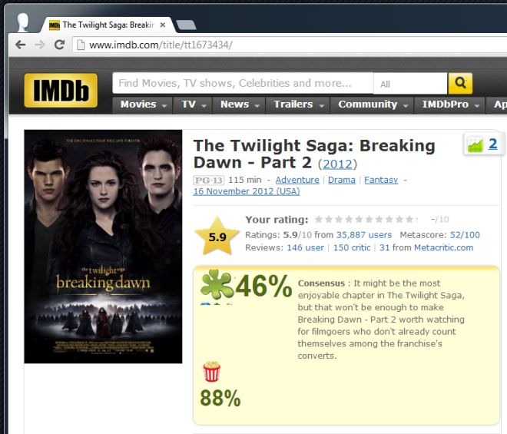Open the All search category dropdown
The width and height of the screenshot is (507, 434).
click(x=410, y=84)
